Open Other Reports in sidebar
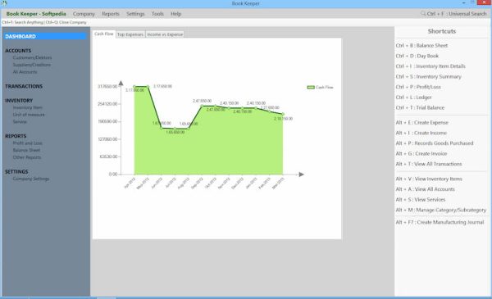492x299 pixels. 27,157
